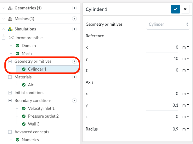193x144 pixels.
Task: Collapse the Incompressible simulation tree node
Action: (4, 38)
